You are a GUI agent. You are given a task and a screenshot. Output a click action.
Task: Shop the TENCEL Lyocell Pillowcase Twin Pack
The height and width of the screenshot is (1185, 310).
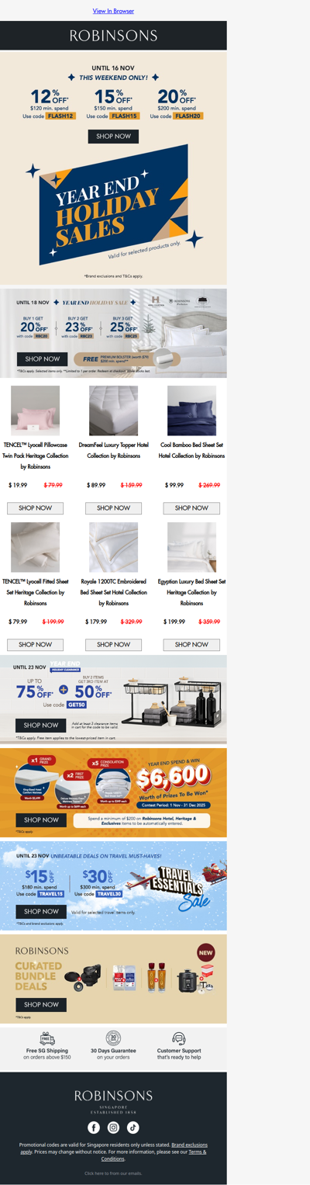[x=35, y=508]
